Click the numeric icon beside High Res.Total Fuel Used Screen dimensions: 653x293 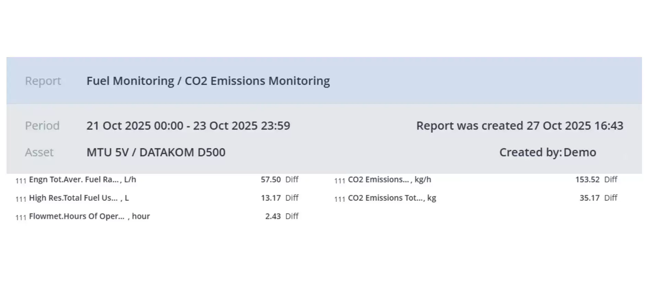(x=21, y=199)
